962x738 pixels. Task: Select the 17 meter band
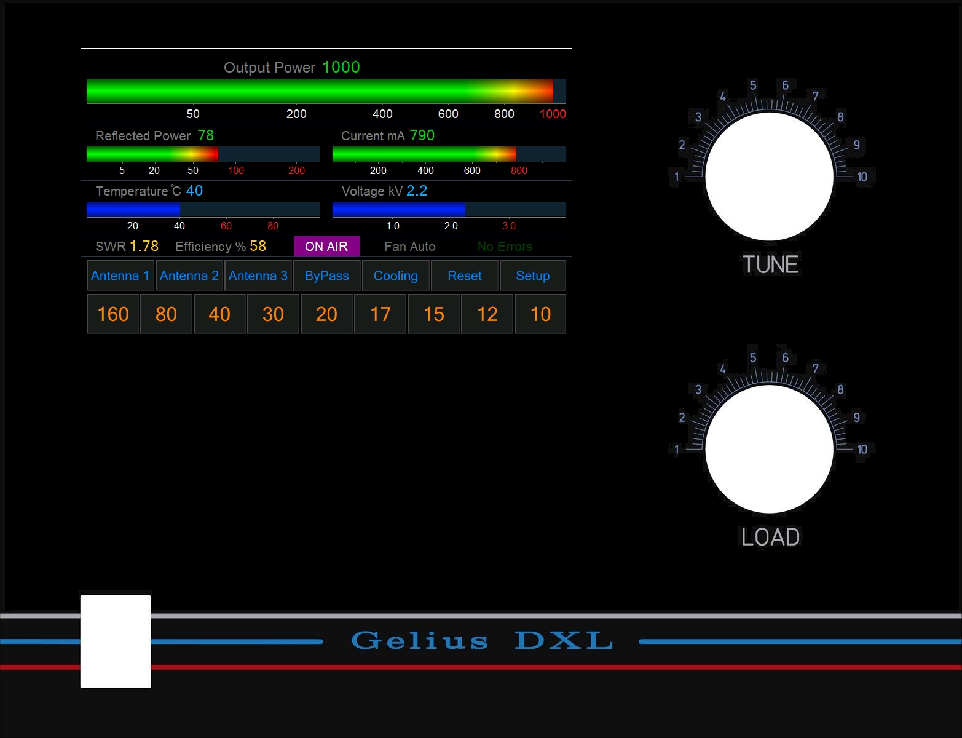[380, 314]
